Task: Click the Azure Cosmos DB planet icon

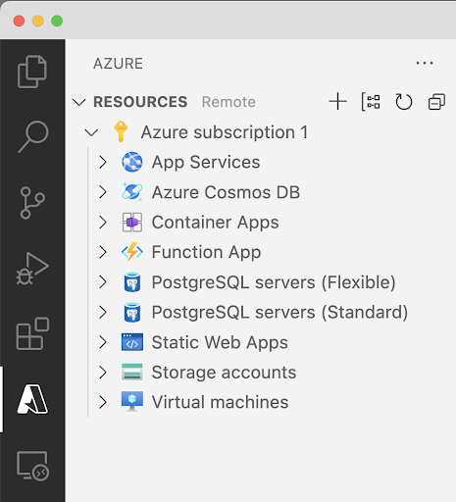Action: tap(132, 192)
